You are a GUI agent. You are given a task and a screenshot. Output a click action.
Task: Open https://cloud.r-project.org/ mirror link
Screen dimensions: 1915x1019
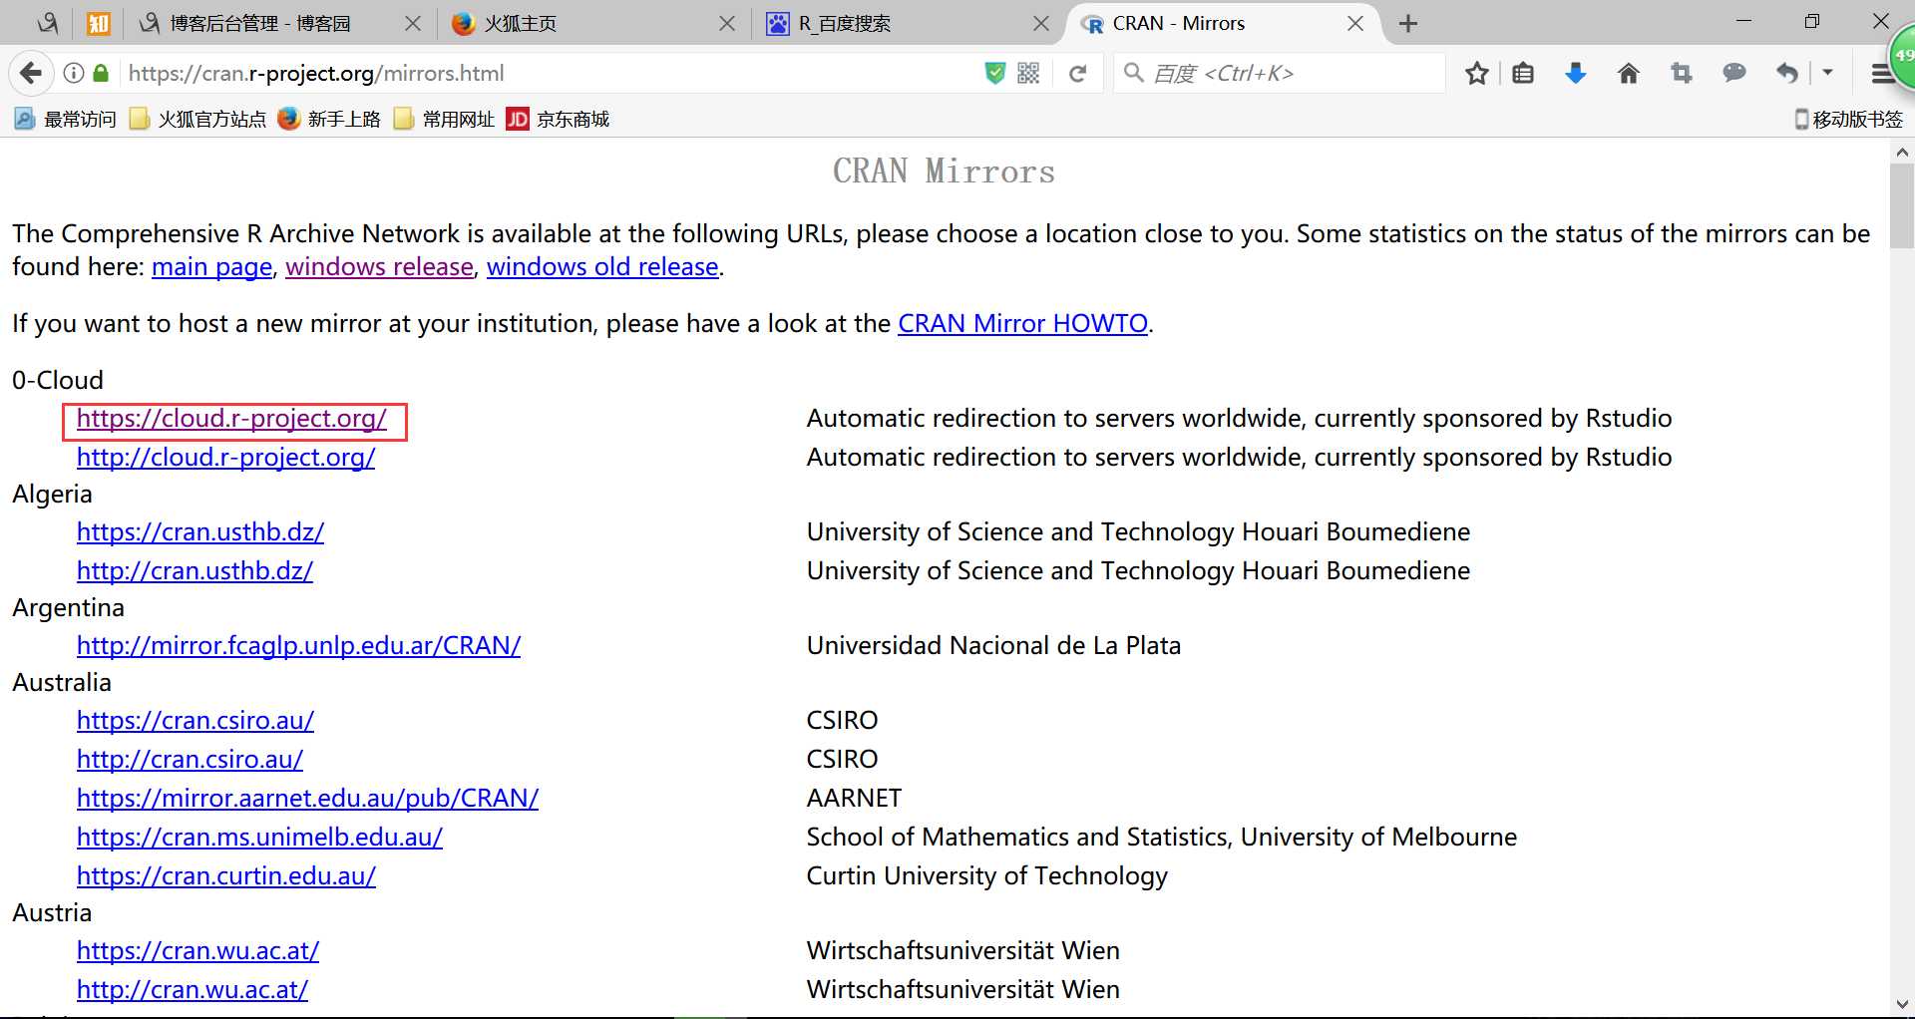231,419
